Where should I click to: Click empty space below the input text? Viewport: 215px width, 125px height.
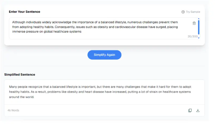click(80, 37)
